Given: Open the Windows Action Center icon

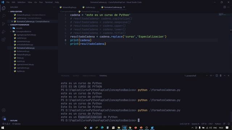Looking at the screenshot, I should coord(227,127).
